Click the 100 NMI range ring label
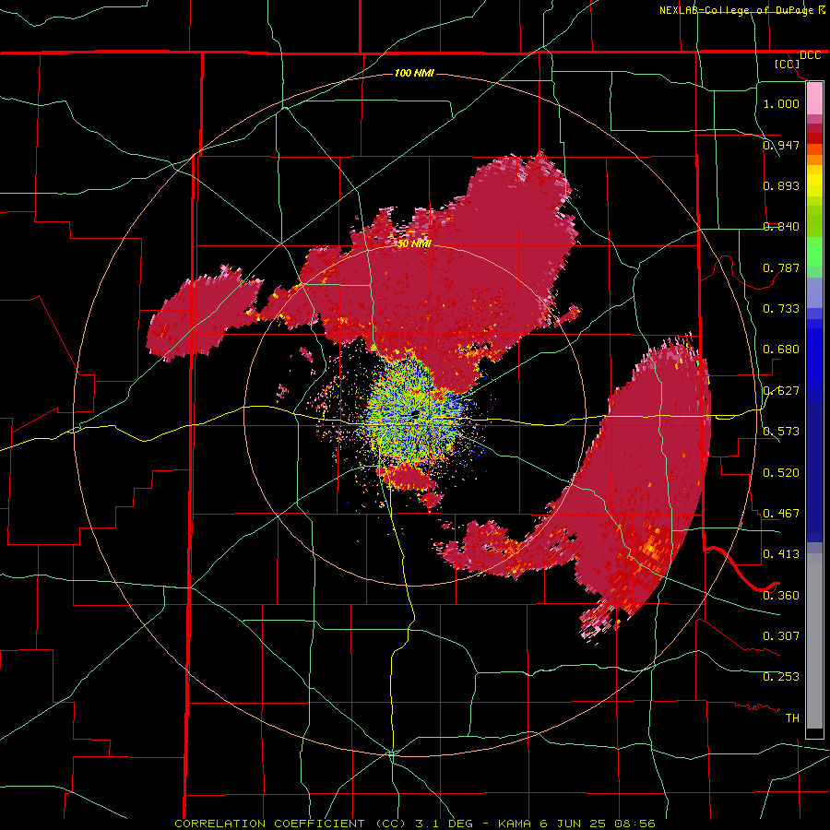Viewport: 830px width, 830px height. (x=414, y=73)
